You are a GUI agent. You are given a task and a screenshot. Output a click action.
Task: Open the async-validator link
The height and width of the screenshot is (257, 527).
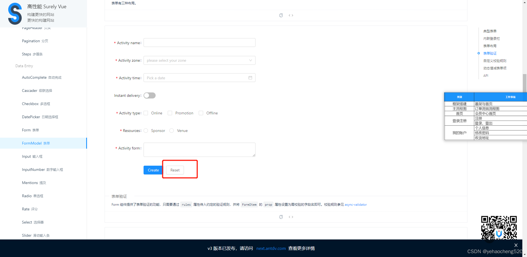pos(356,205)
